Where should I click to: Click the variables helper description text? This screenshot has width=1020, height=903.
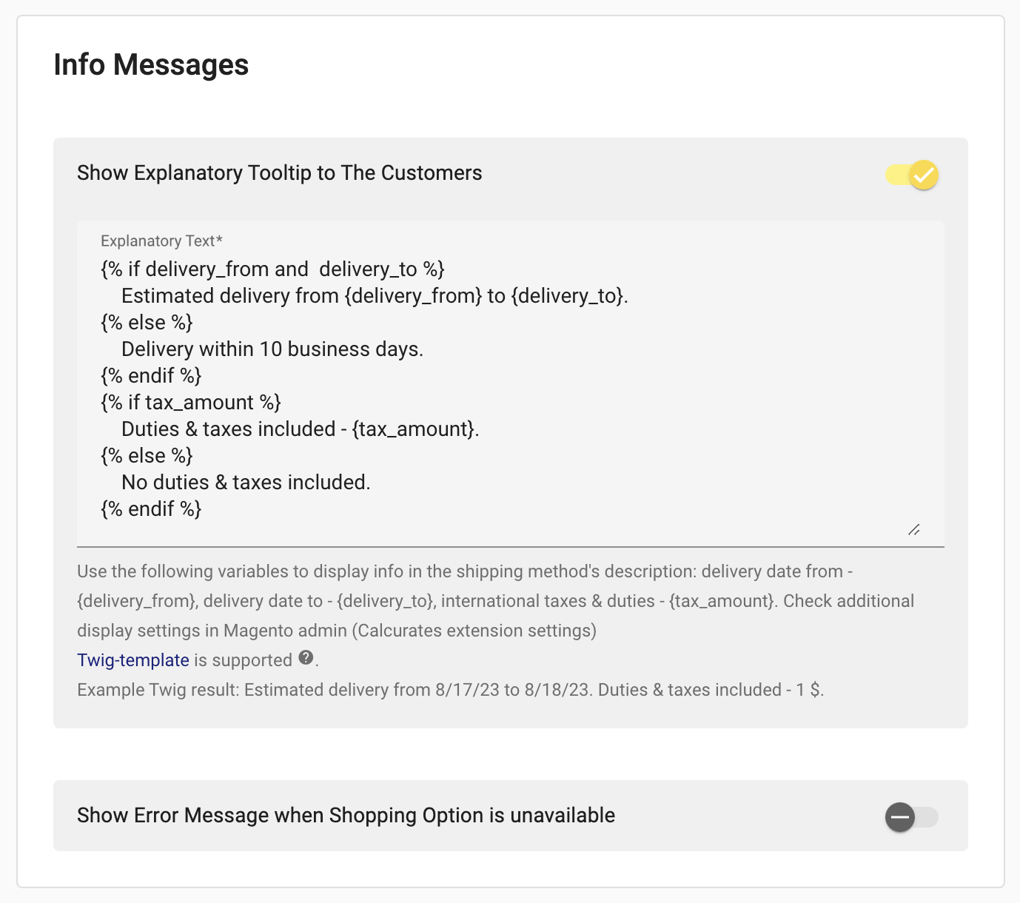[496, 601]
